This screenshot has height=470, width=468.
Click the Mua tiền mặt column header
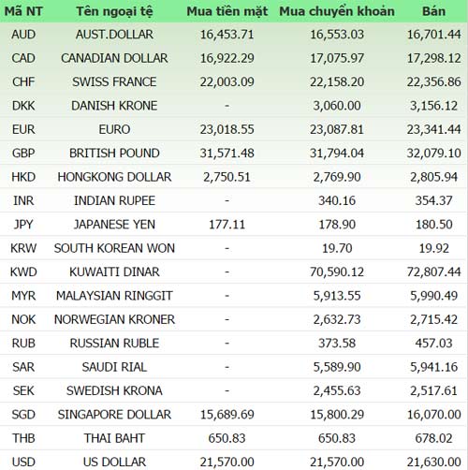point(227,11)
